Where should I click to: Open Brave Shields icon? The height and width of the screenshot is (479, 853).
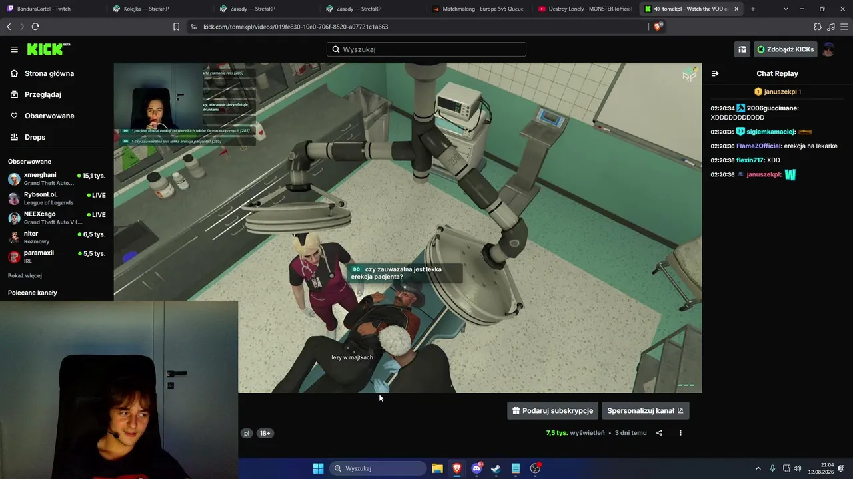pos(658,27)
